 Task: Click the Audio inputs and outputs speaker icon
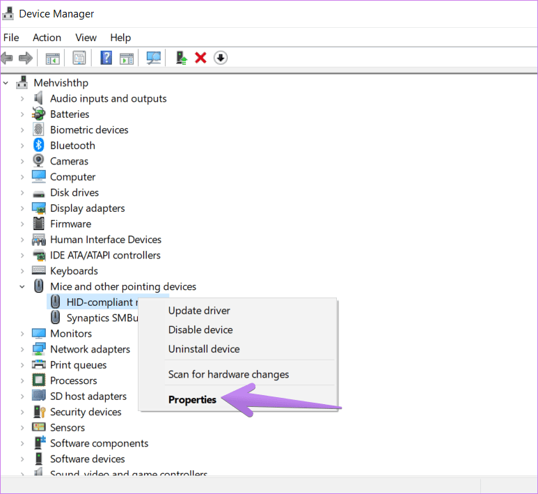coord(38,98)
